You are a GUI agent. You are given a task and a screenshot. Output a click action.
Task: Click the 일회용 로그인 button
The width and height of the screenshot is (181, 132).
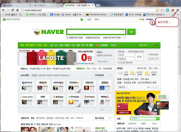(153, 59)
